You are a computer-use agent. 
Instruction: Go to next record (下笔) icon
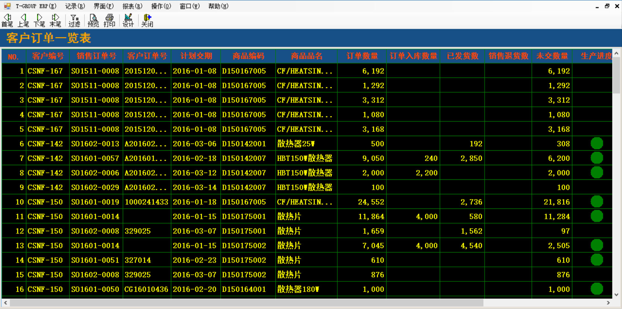tap(39, 20)
